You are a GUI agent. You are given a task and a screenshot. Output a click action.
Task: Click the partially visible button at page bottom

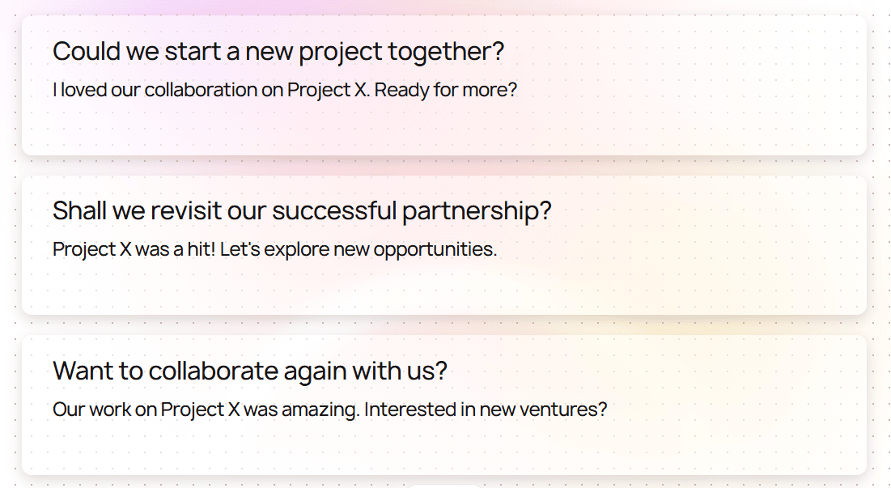tap(443, 486)
